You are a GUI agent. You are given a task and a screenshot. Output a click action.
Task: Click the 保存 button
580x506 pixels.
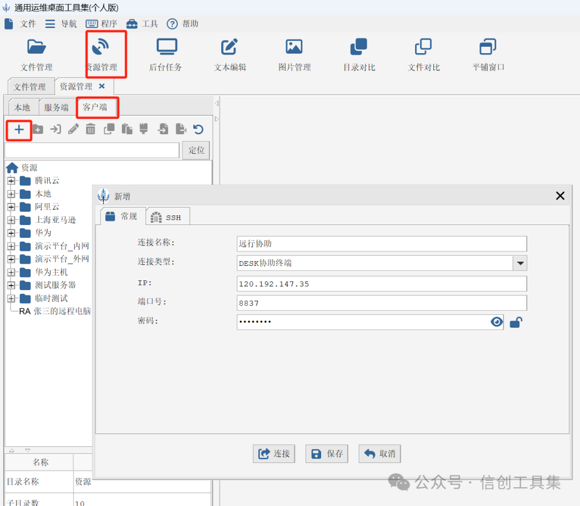327,454
